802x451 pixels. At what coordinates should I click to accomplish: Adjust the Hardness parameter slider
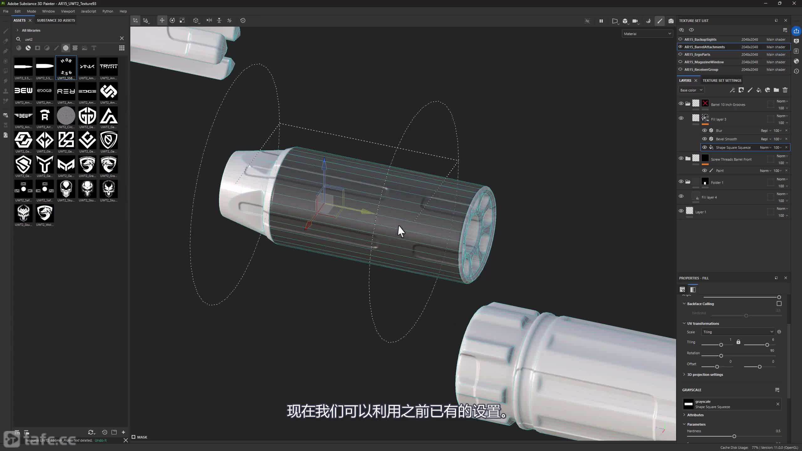pos(734,436)
